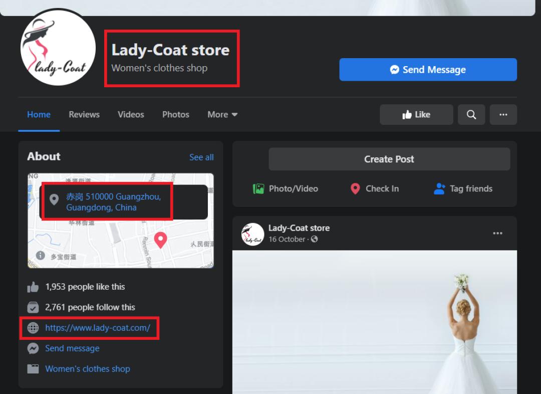Click the category icon beside Women's clothes shop
The image size is (541, 394).
coord(33,369)
